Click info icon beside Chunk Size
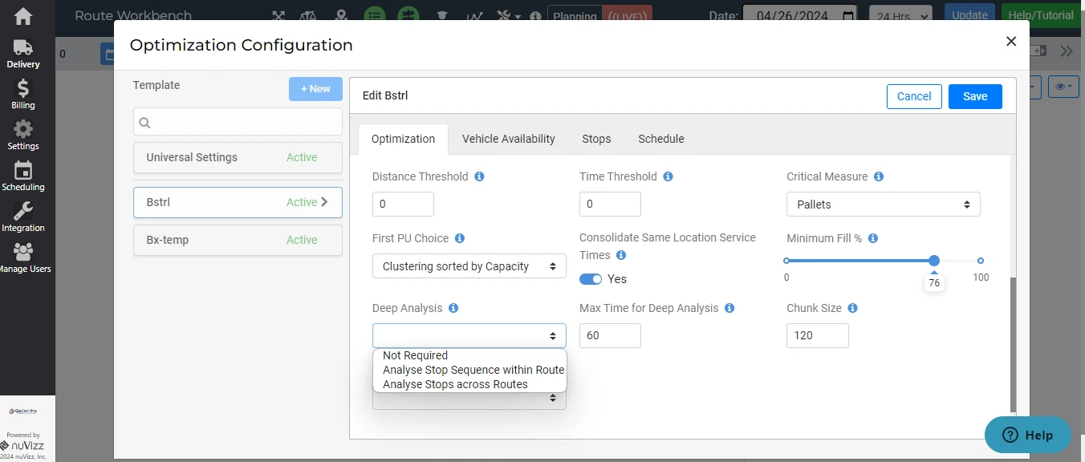Screen dimensions: 1085x462 pos(852,308)
